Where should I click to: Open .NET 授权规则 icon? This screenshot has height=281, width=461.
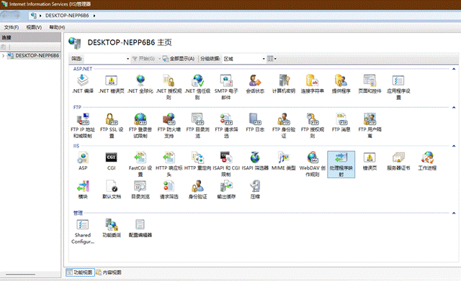[x=169, y=80]
